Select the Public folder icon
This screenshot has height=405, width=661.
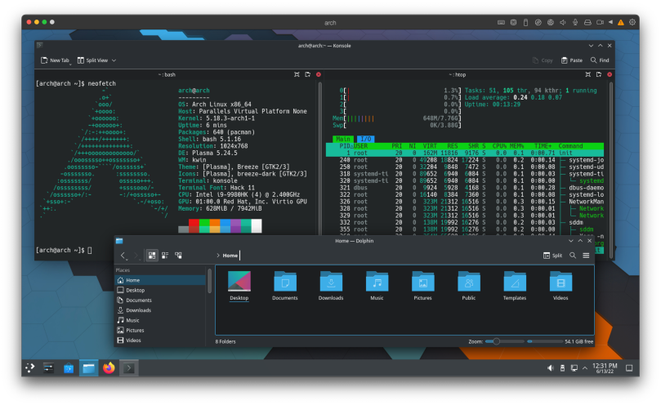[469, 282]
